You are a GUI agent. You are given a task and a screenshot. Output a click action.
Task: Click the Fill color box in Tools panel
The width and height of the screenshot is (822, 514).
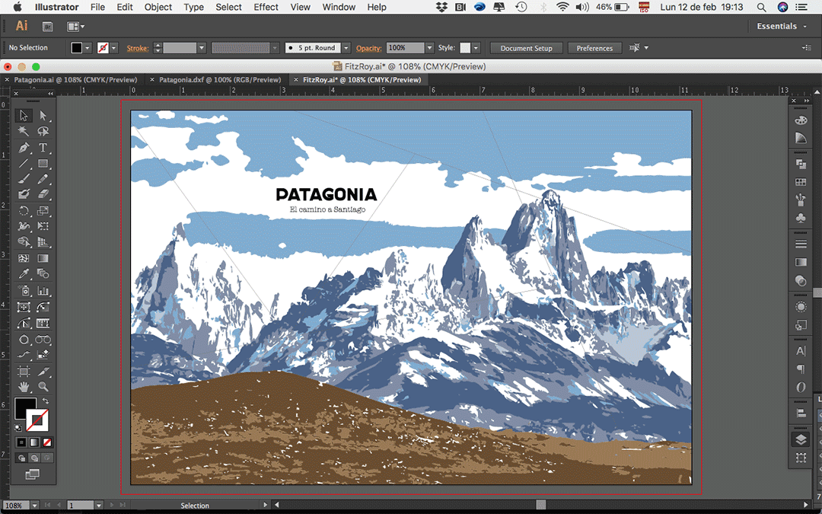tap(24, 407)
